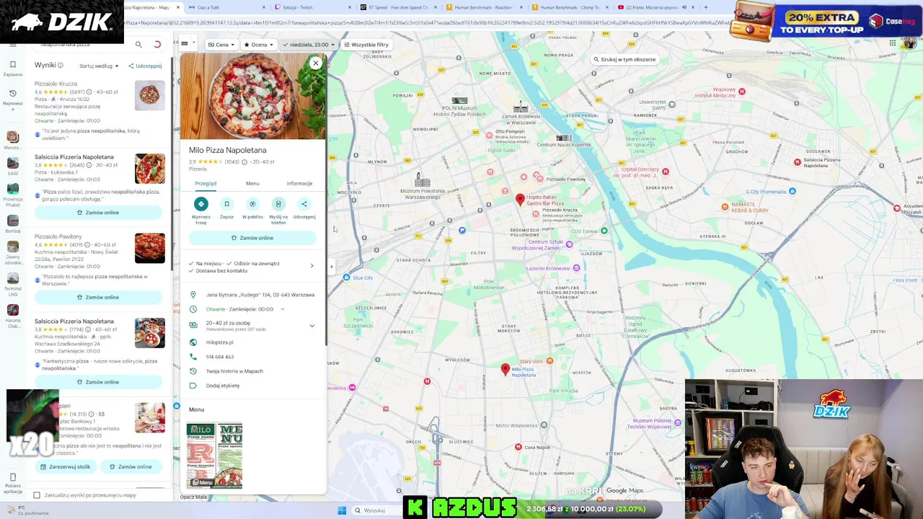Tick Zaktualizuj wyniki po przesunięciu mapy checkbox

pyautogui.click(x=37, y=495)
